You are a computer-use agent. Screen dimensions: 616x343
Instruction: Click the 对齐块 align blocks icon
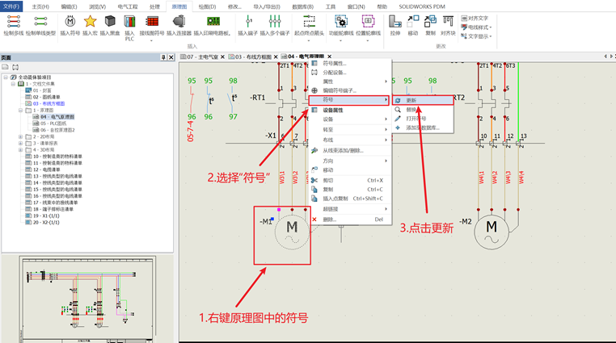coord(448,22)
